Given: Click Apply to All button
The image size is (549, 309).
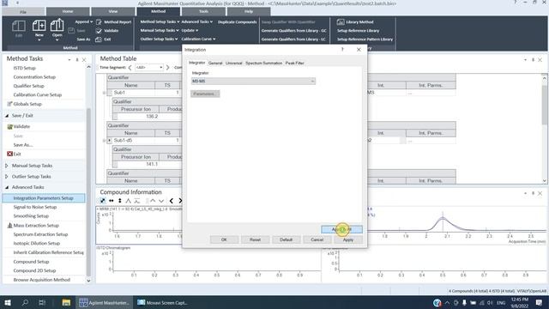Looking at the screenshot, I should (341, 229).
